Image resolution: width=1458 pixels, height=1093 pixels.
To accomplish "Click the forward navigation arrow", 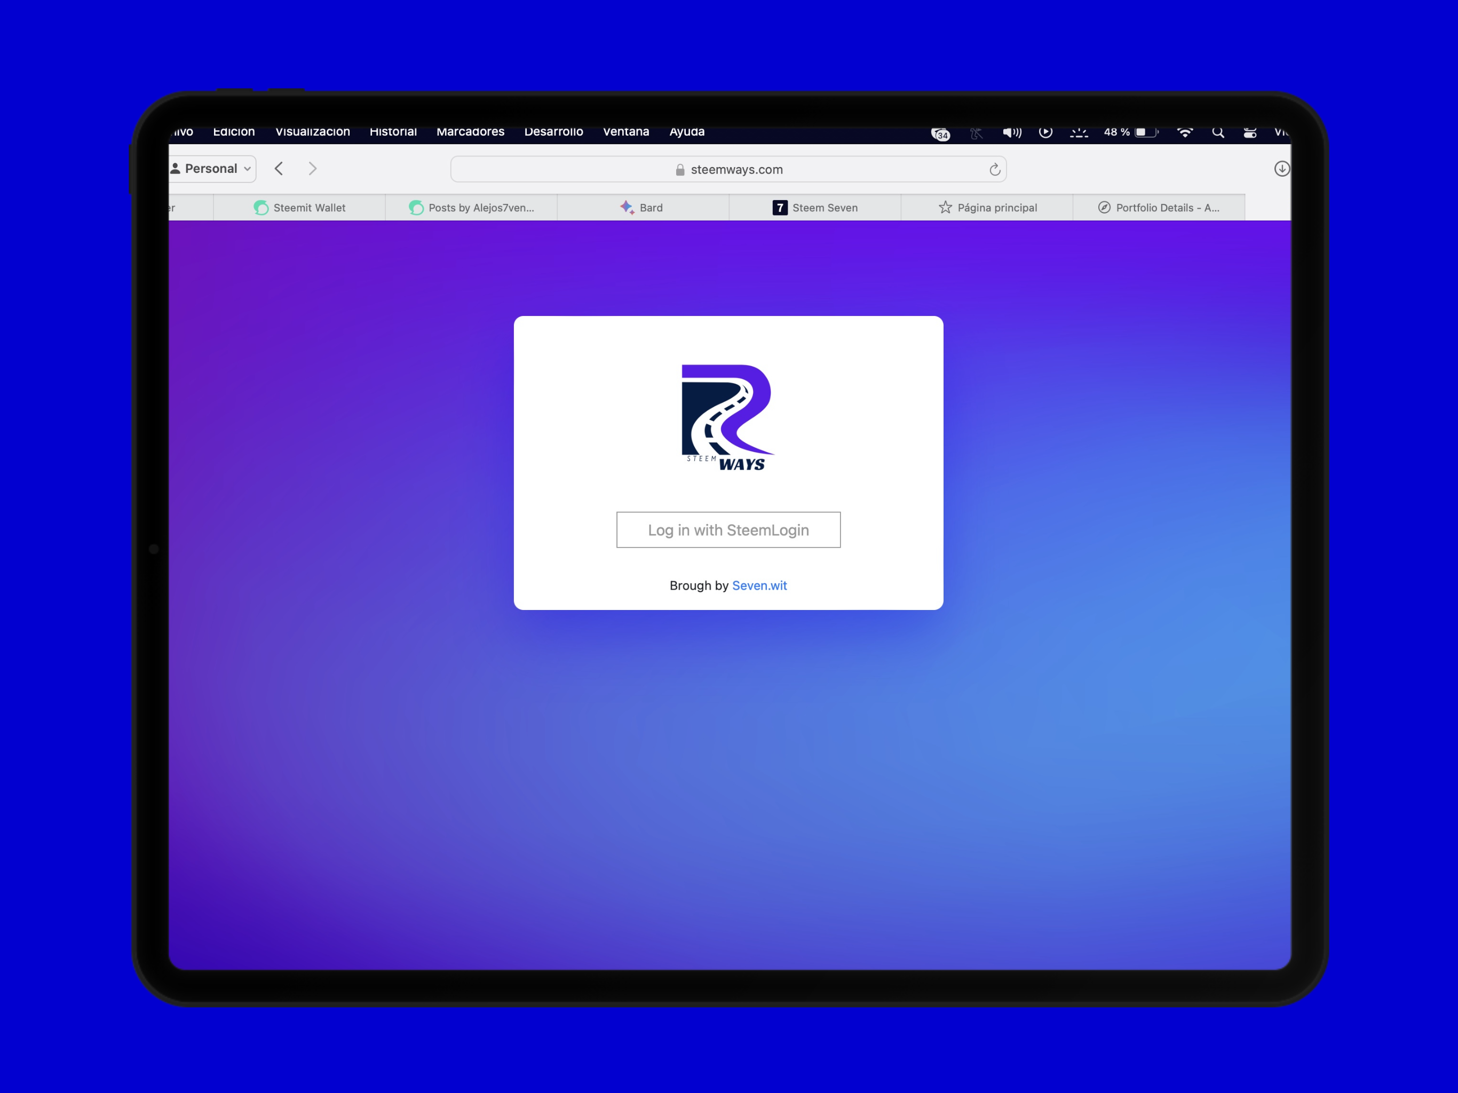I will tap(312, 169).
